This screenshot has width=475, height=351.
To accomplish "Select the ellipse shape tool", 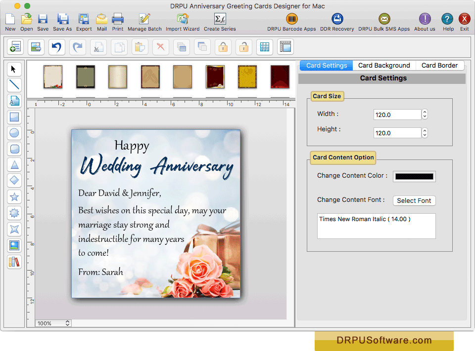I will 14,133.
